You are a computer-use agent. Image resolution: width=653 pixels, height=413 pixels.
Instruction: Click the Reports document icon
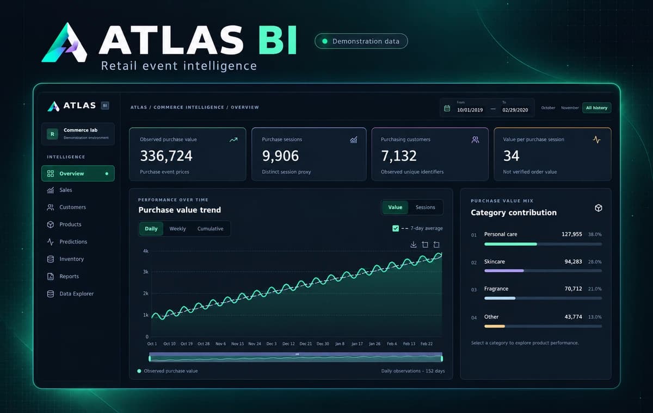click(51, 277)
